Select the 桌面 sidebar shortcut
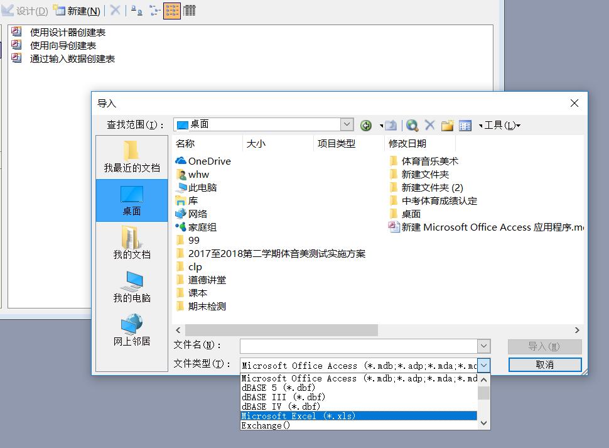This screenshot has height=448, width=609. tap(132, 201)
